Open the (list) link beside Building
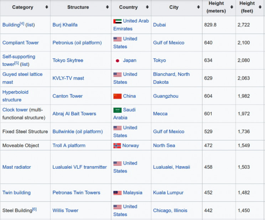 (x=30, y=25)
